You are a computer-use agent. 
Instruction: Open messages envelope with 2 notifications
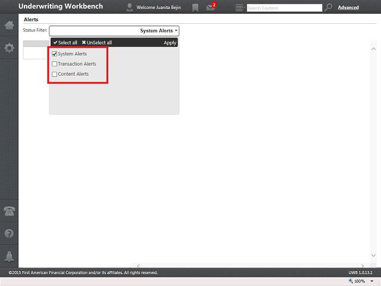211,7
